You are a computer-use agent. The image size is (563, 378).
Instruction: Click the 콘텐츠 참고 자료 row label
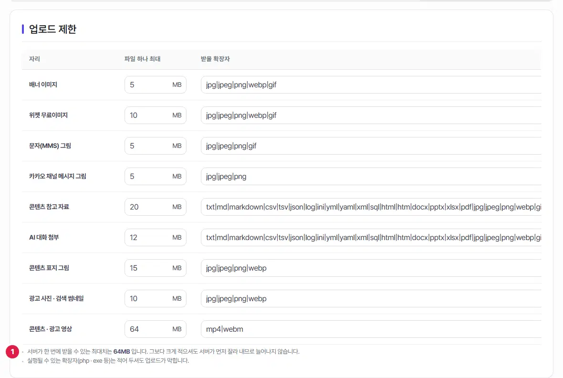49,207
